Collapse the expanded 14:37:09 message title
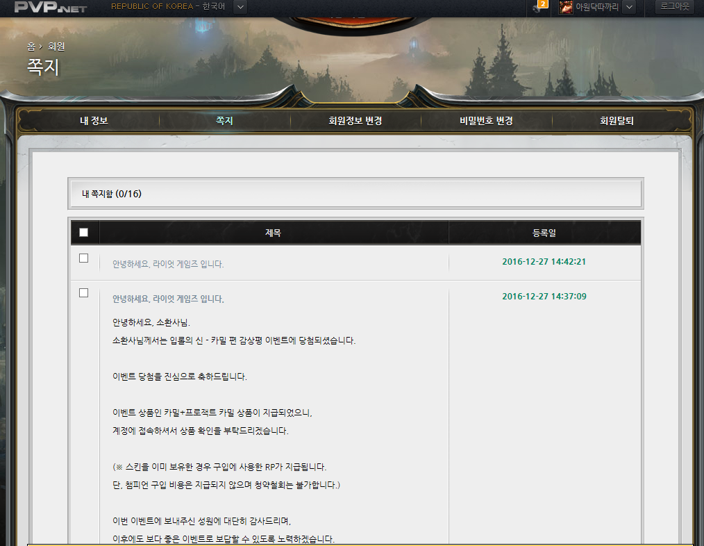Image resolution: width=704 pixels, height=546 pixels. 168,299
